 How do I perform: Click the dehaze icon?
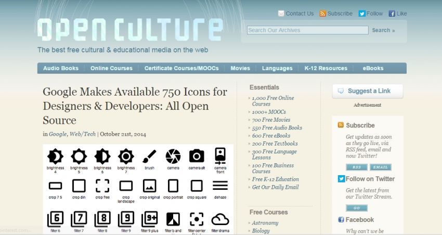point(220,186)
